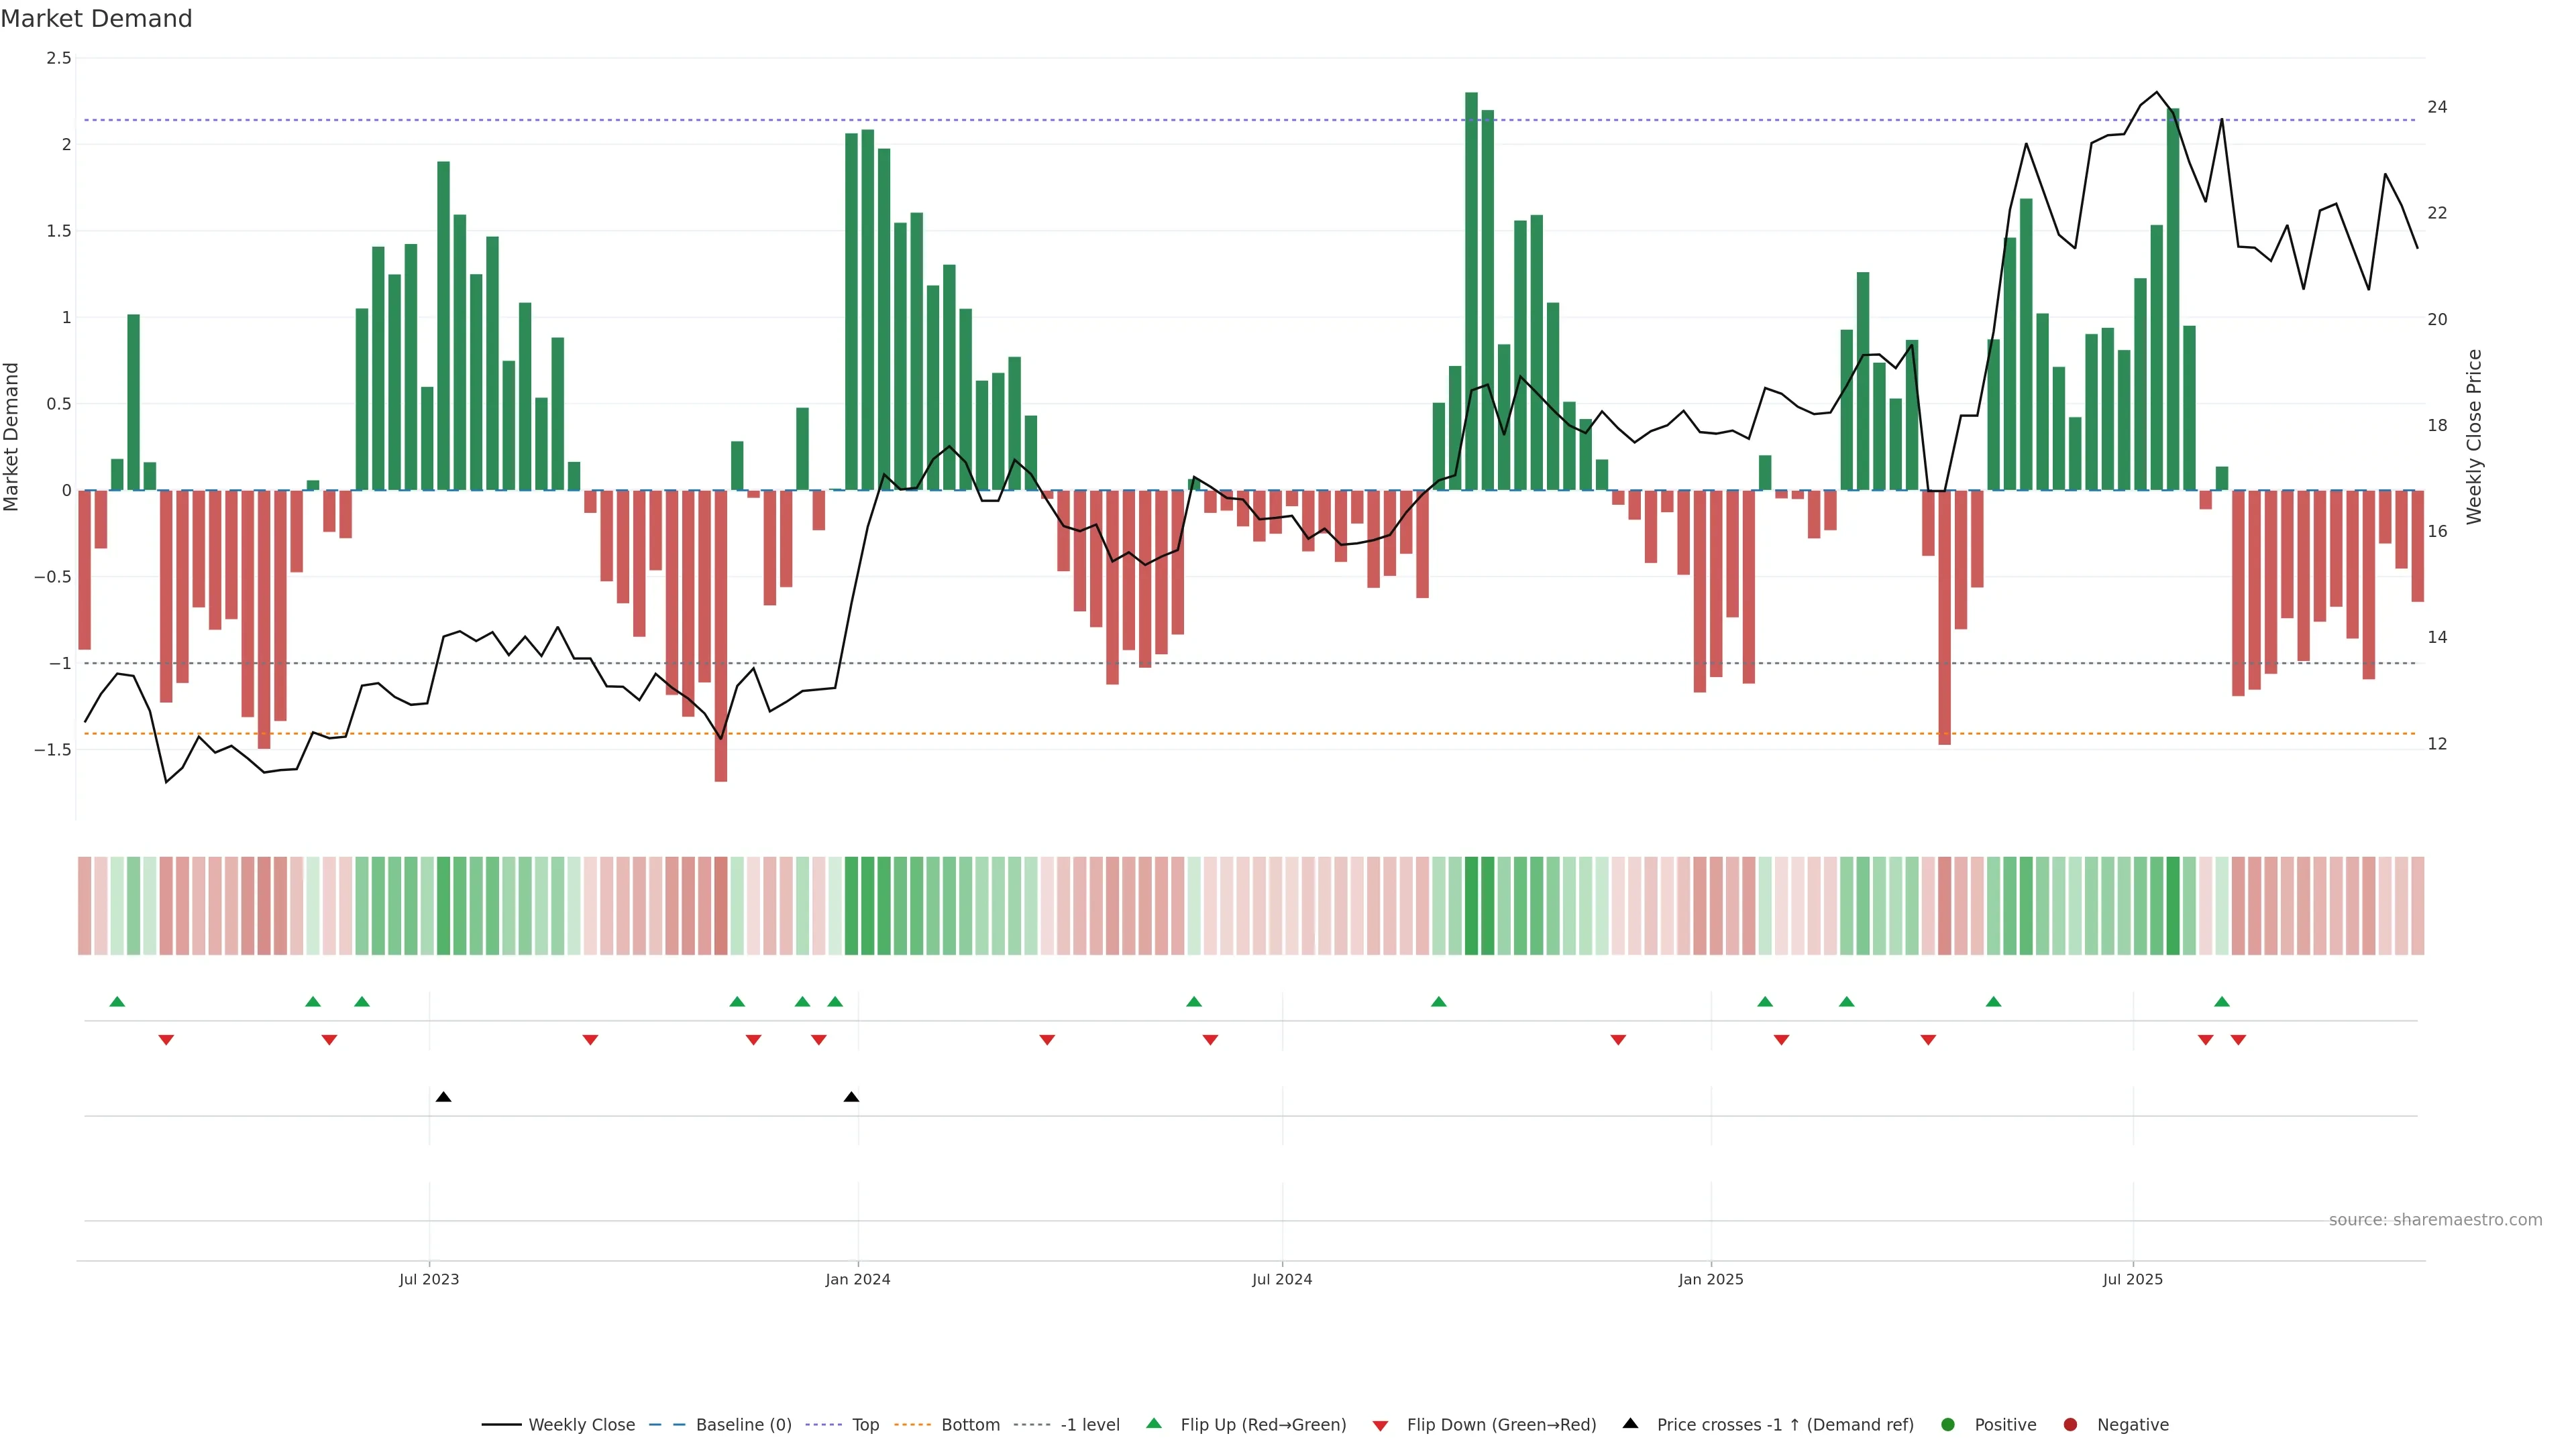Viewport: 2576px width, 1448px height.
Task: Click the Market Demand chart title
Action: coord(96,19)
